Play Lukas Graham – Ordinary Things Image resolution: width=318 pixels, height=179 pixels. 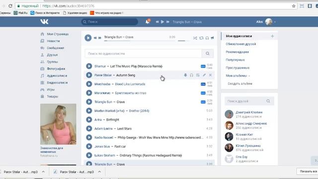pos(89,156)
